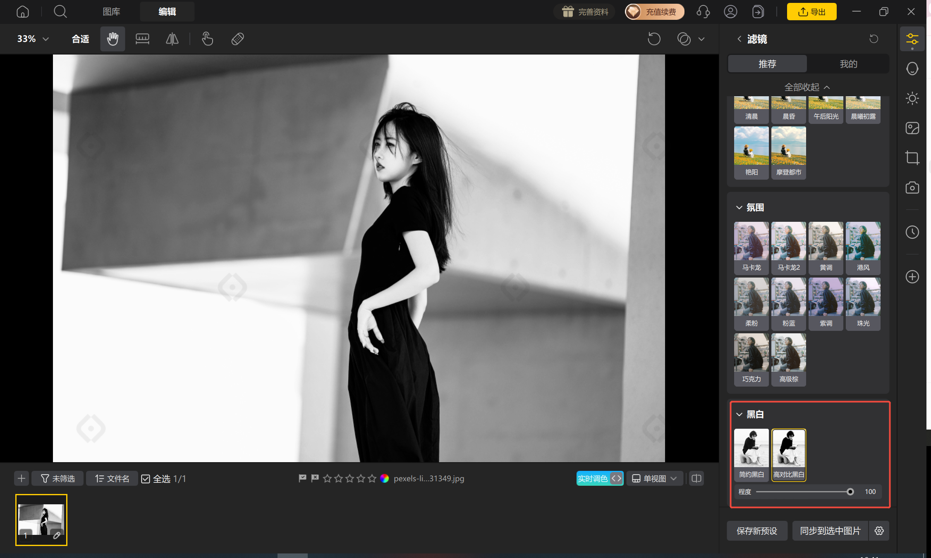Toggle the 全选 checkbox
Screen dimensions: 931x558
[146, 479]
